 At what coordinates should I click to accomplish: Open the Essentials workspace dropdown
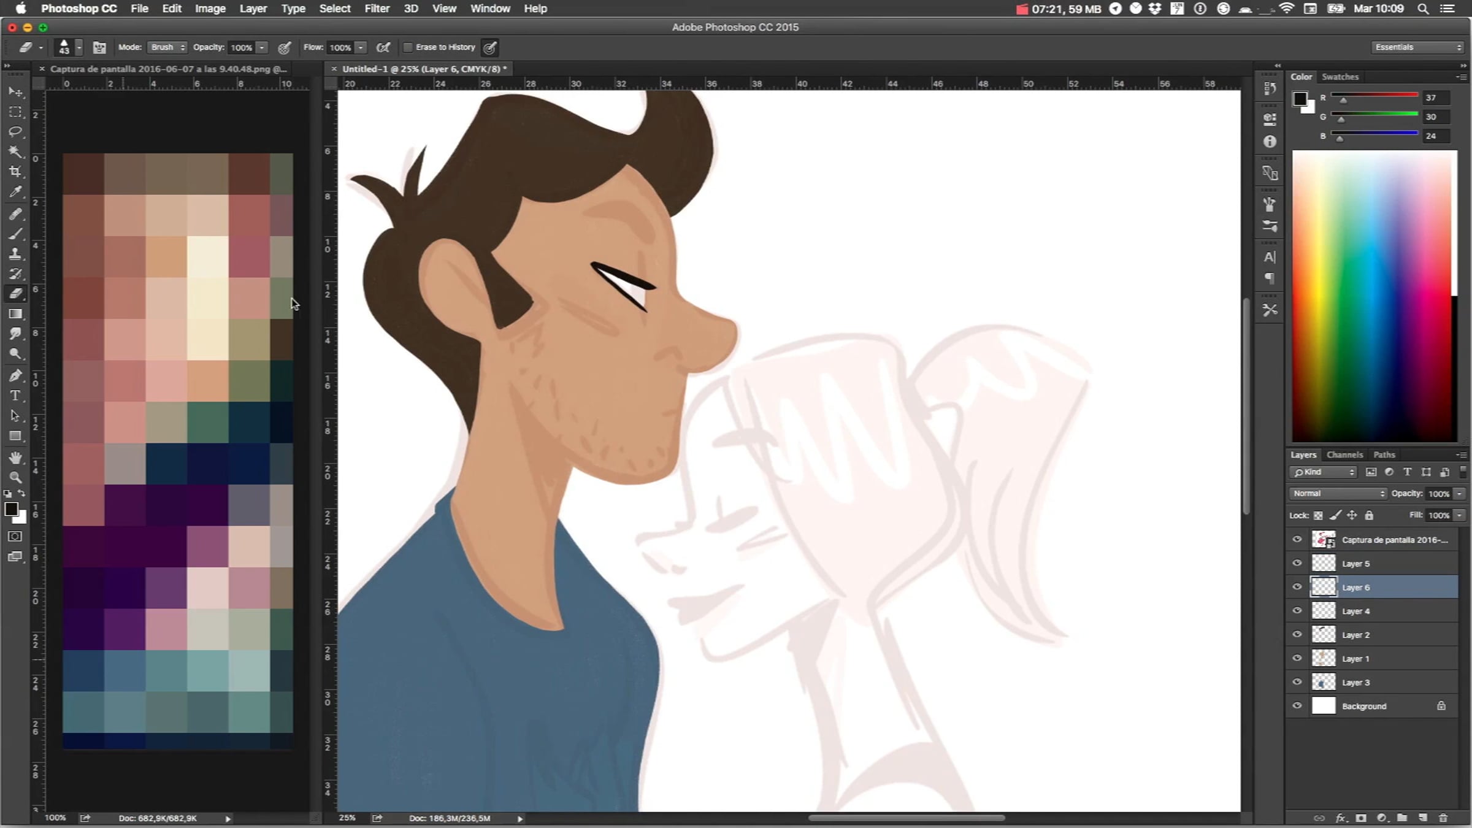(1417, 47)
